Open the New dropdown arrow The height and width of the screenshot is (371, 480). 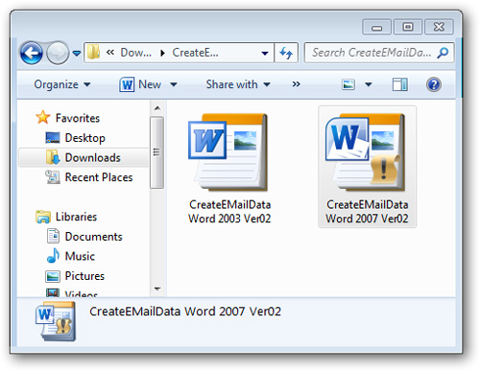pos(174,84)
